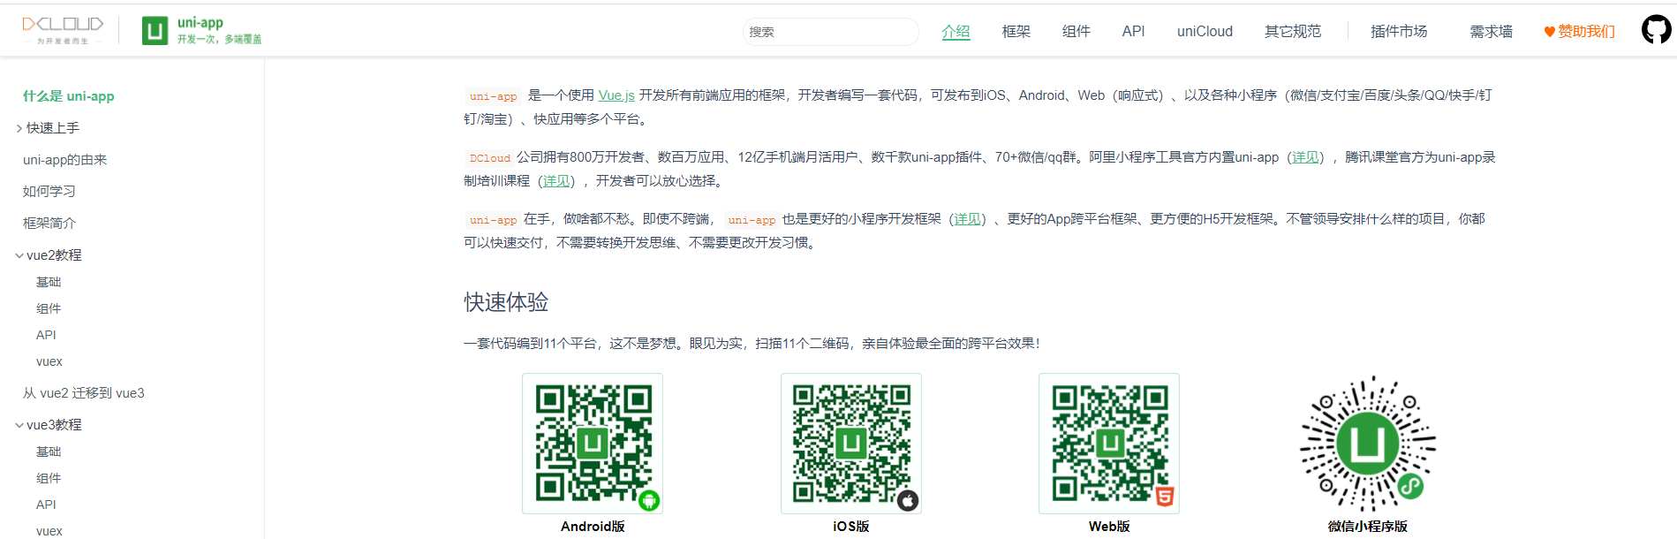Click the DCloud inline code tag

click(490, 158)
